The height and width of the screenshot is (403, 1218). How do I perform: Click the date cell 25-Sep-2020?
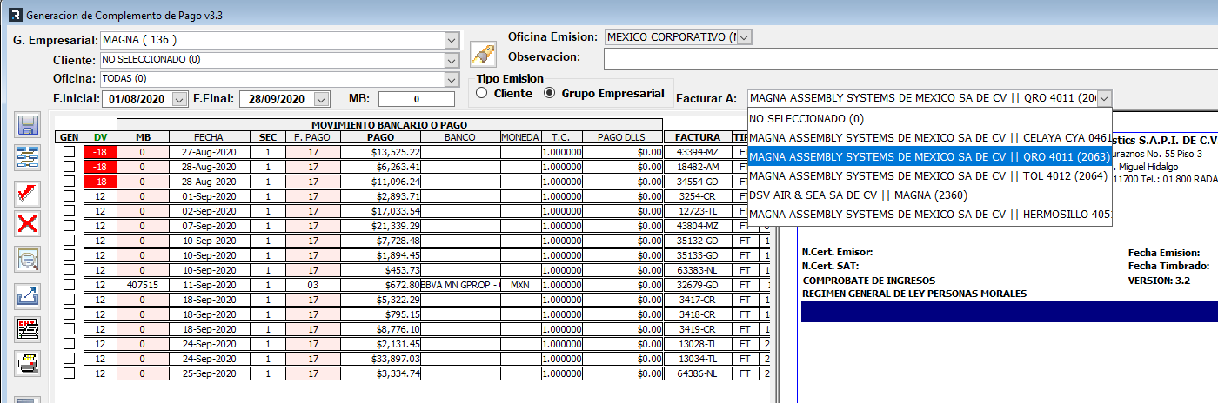209,373
